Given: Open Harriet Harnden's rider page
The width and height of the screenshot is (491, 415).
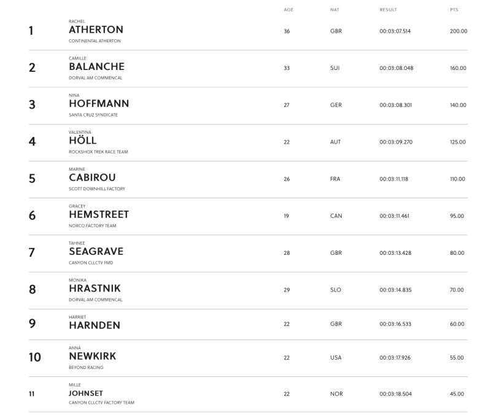Looking at the screenshot, I should pos(94,325).
